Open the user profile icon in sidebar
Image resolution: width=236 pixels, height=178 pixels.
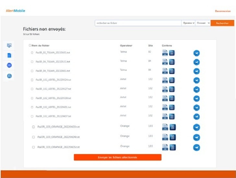(x=9, y=76)
